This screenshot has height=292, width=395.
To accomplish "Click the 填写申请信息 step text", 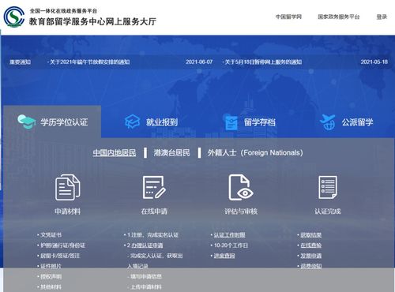I will [146, 276].
